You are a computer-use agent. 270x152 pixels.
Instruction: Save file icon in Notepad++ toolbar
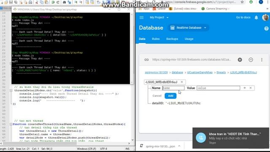11,2
